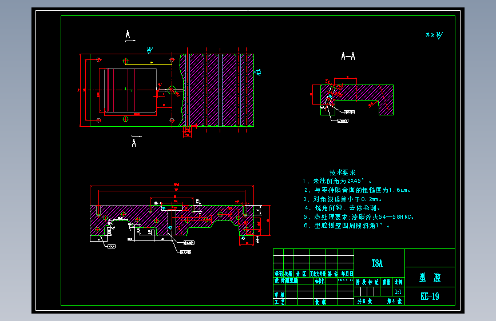Select the "比例" title block cell
This screenshot has width=496, height=321.
coord(398,282)
